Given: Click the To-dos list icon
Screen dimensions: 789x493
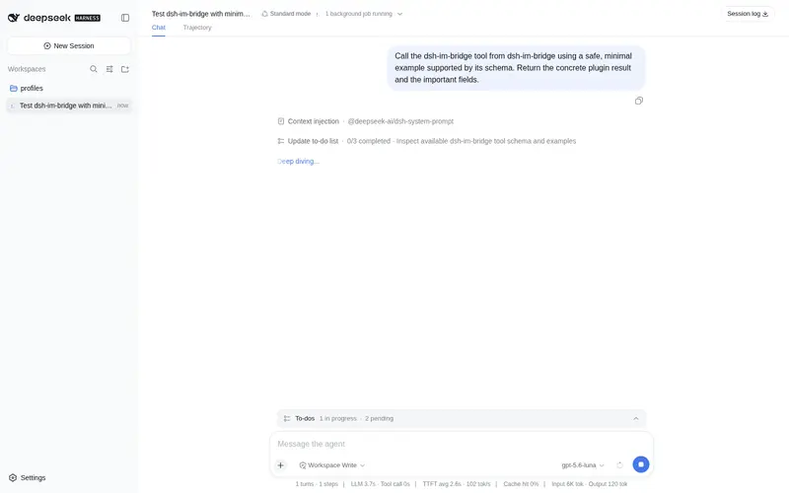Looking at the screenshot, I should pyautogui.click(x=287, y=418).
